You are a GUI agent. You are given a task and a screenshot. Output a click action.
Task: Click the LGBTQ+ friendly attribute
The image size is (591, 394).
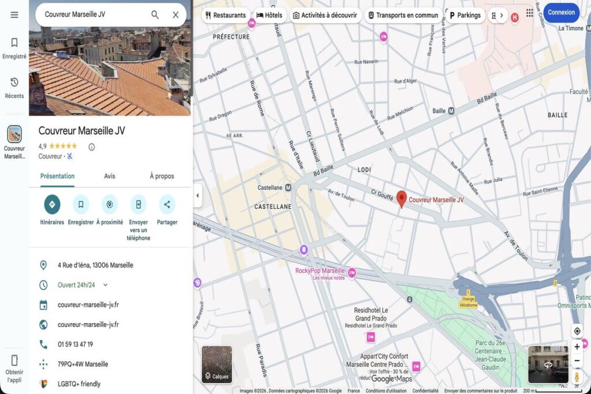coord(78,384)
